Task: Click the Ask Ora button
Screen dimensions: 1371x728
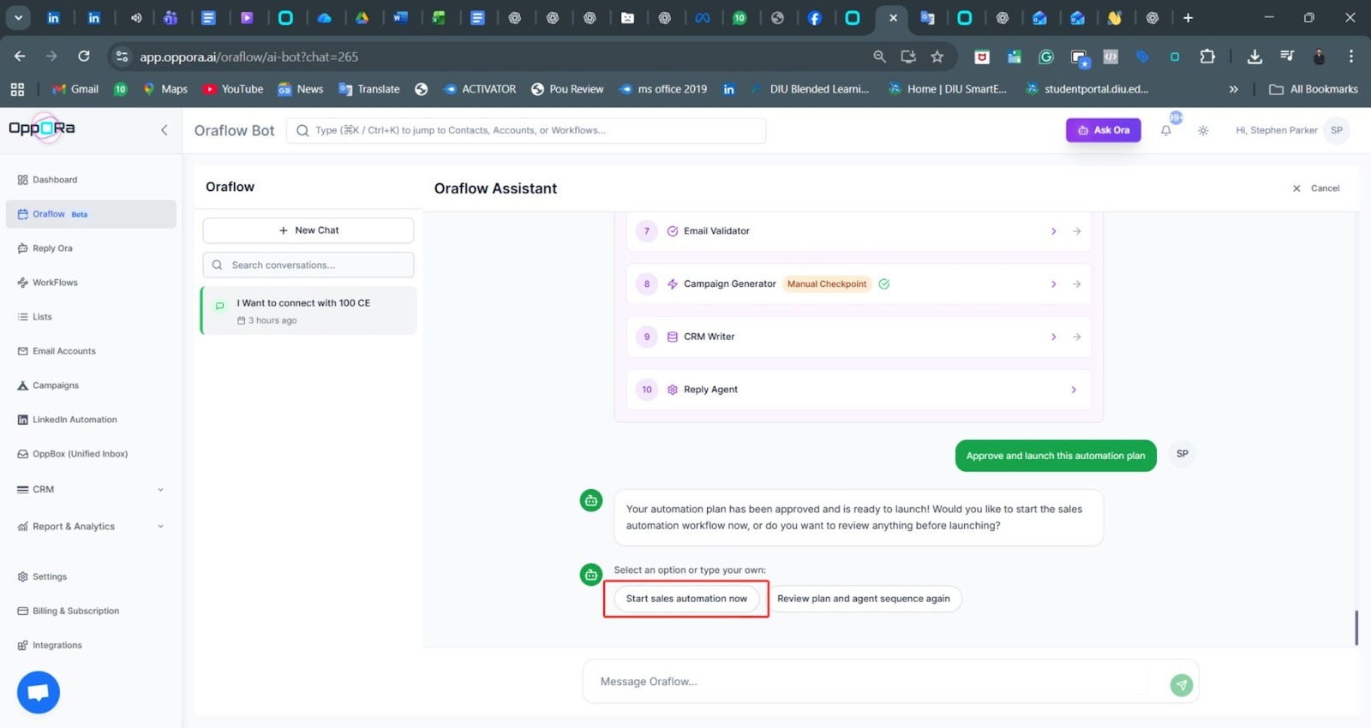Action: tap(1103, 130)
